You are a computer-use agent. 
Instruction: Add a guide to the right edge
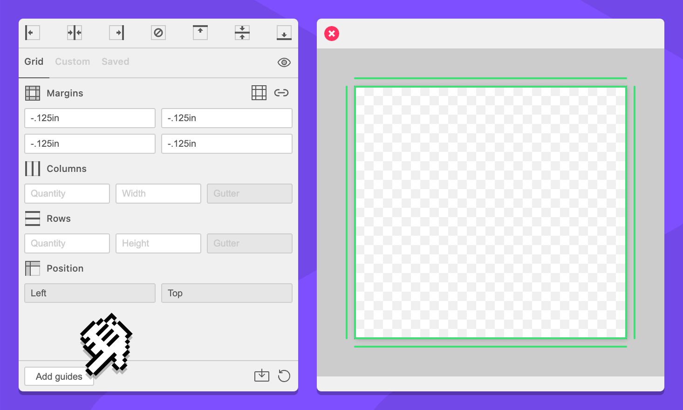coord(116,33)
